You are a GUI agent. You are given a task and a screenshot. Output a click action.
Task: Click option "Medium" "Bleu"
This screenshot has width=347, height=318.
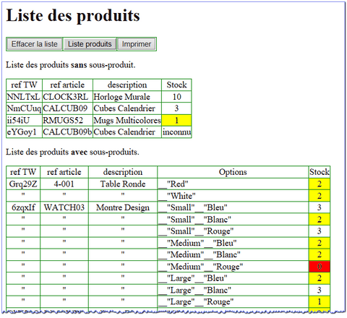coord(233,243)
